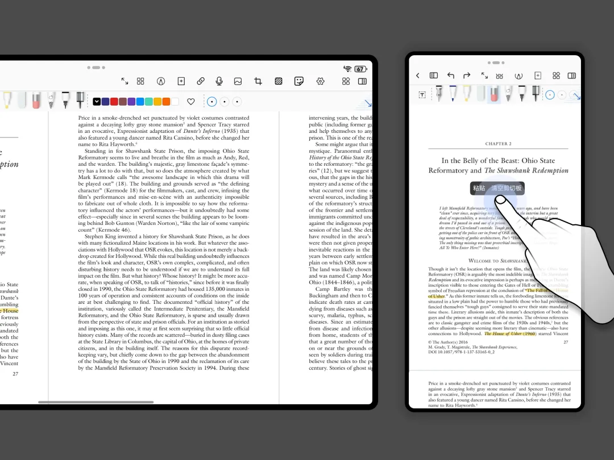Viewport: 614px width, 460px height.
Task: Open thumbnails grid icon in right tablet
Action: (x=499, y=76)
